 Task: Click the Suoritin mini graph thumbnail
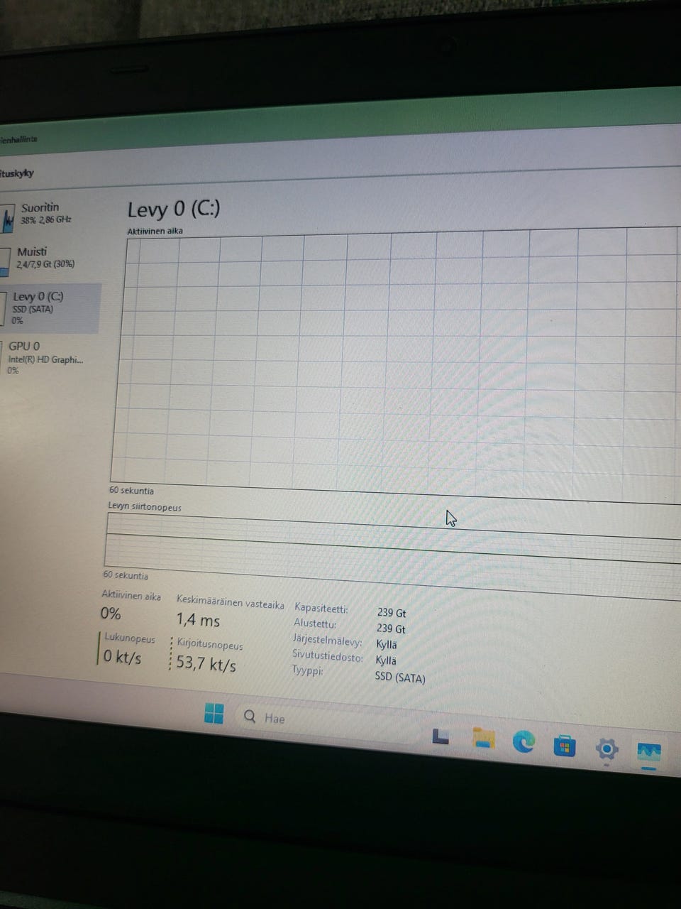pos(8,218)
